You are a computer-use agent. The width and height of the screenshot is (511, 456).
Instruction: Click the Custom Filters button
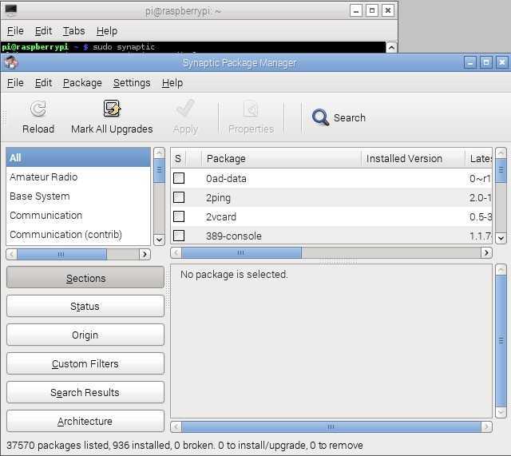click(x=85, y=363)
